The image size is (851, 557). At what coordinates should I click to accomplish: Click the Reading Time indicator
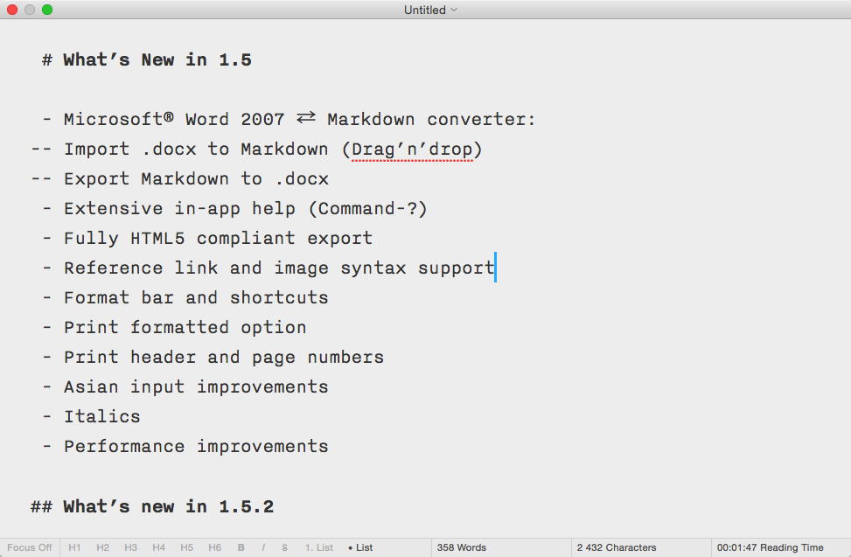coord(771,547)
